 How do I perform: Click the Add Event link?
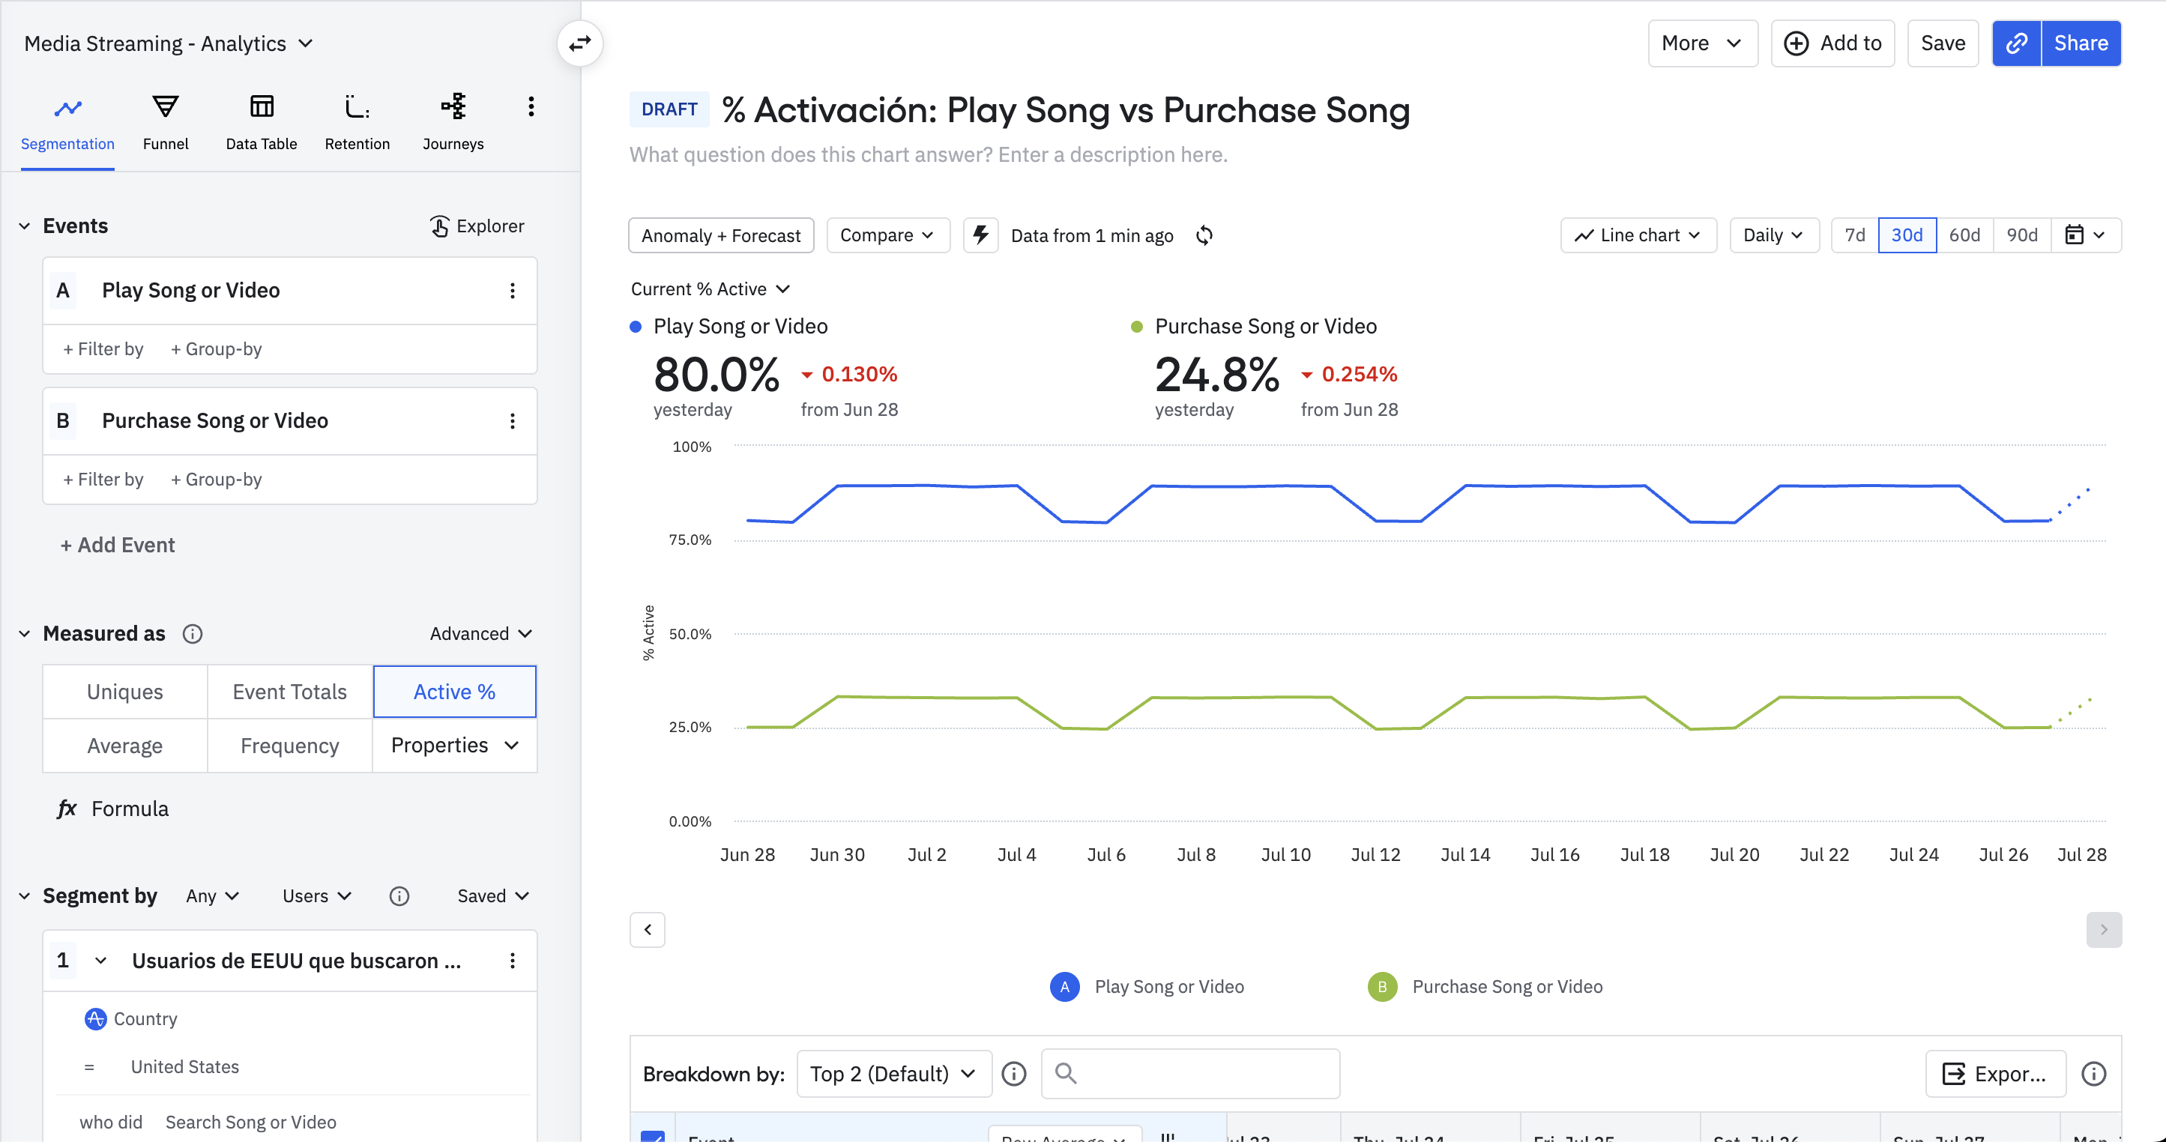click(118, 545)
